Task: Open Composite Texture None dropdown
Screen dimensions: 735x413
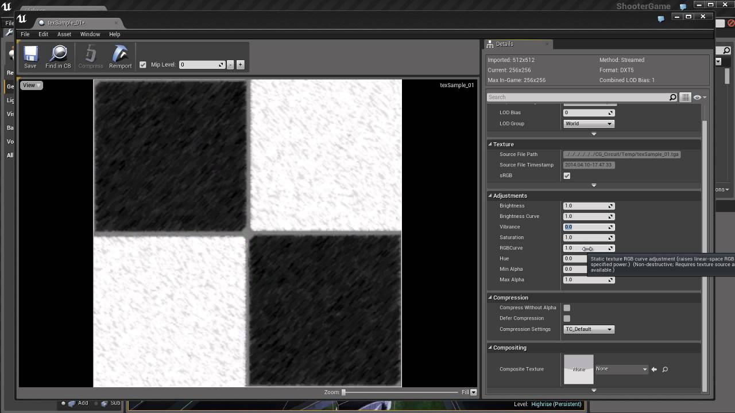Action: click(622, 369)
